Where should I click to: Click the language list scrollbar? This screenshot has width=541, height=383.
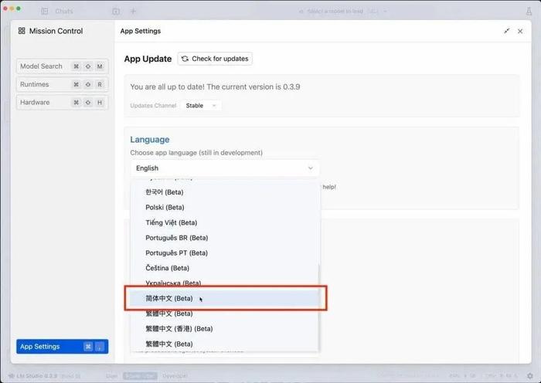(318, 307)
